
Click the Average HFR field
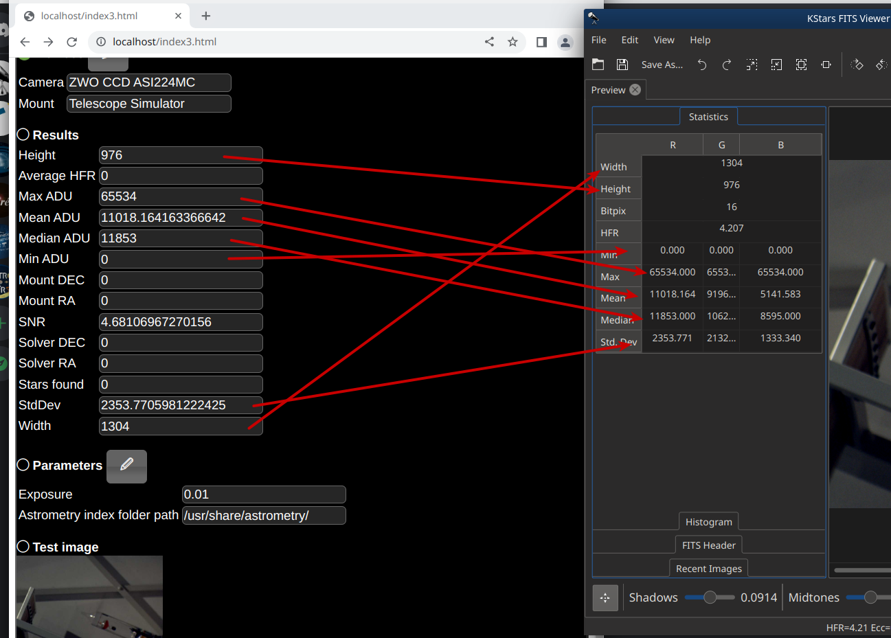point(181,176)
